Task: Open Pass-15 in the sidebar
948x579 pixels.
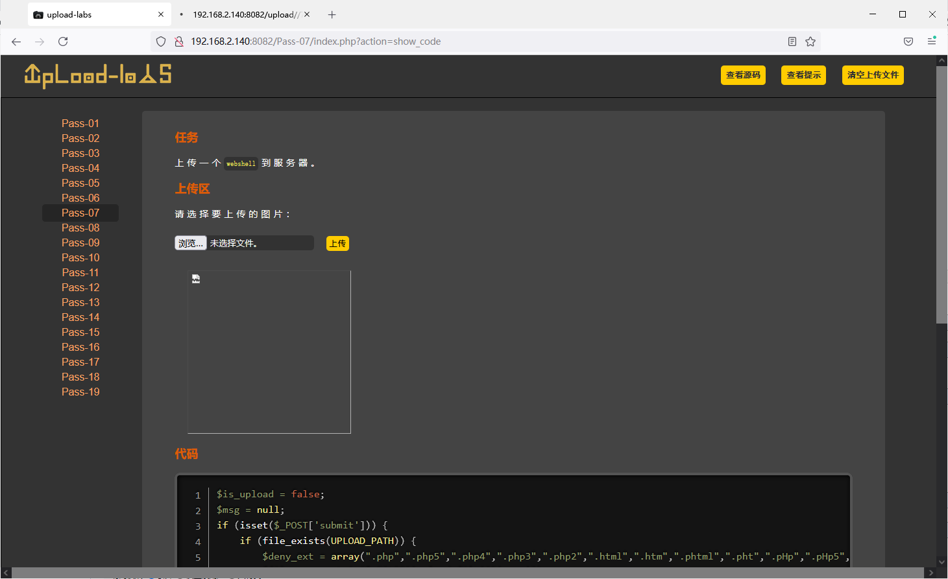Action: [80, 332]
